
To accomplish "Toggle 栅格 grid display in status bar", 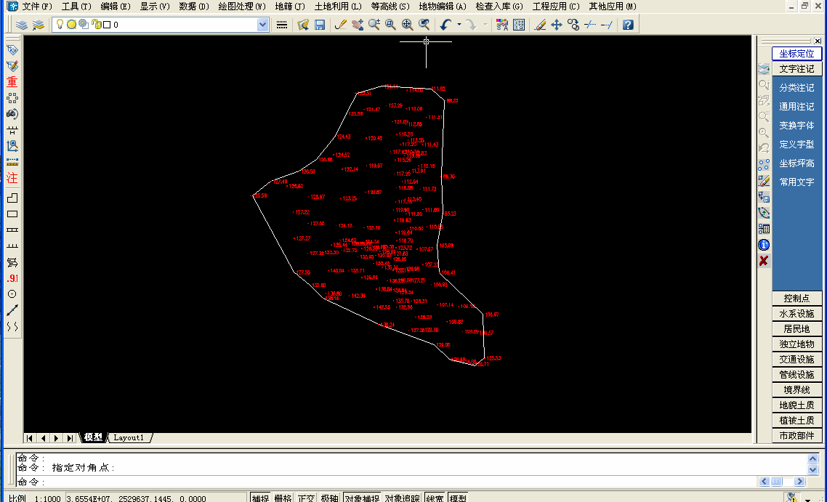I will [283, 498].
